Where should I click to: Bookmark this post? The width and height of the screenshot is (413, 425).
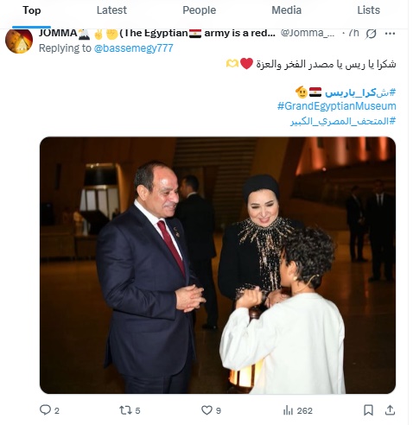pos(368,410)
